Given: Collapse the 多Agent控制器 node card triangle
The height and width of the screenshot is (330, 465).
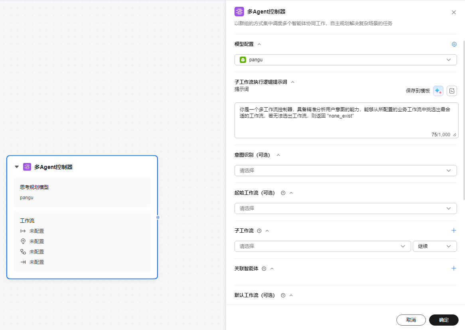Looking at the screenshot, I should 17,167.
